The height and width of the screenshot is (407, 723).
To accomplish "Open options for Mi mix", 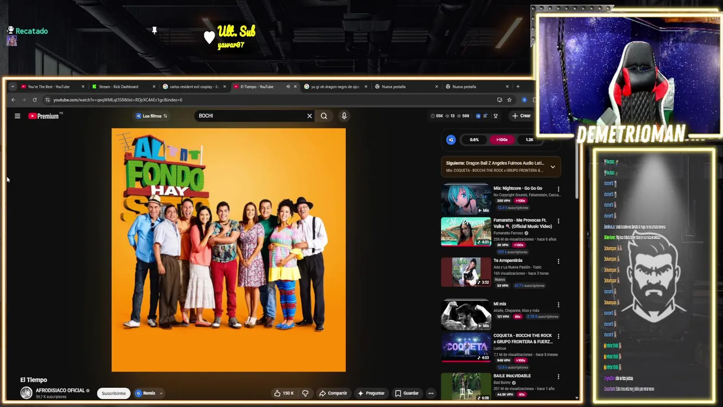I will pos(559,304).
